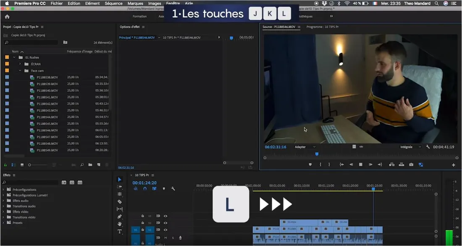Open the Adapter zoom level dropdown
This screenshot has height=246, width=462.
tap(305, 147)
